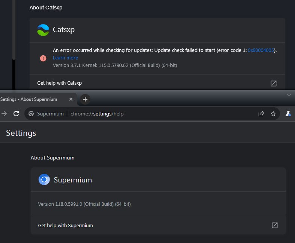Close the About Supermium tab
295x243 pixels.
(71, 99)
